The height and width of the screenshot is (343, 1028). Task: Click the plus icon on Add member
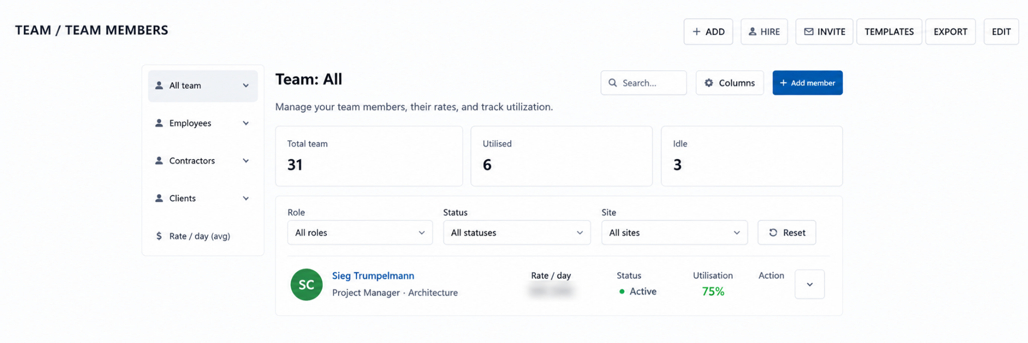(783, 83)
